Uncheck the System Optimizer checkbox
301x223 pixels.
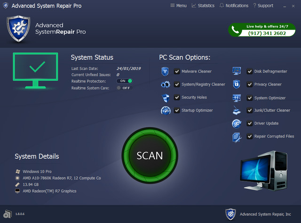pos(250,98)
